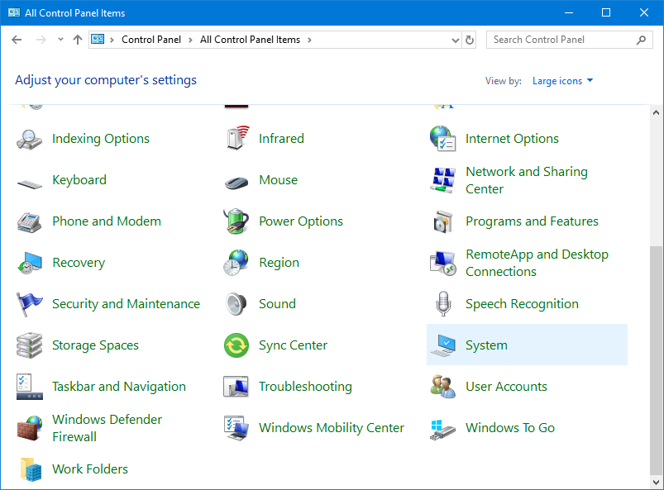Open the Power Options link
Image resolution: width=664 pixels, height=490 pixels.
pos(301,221)
